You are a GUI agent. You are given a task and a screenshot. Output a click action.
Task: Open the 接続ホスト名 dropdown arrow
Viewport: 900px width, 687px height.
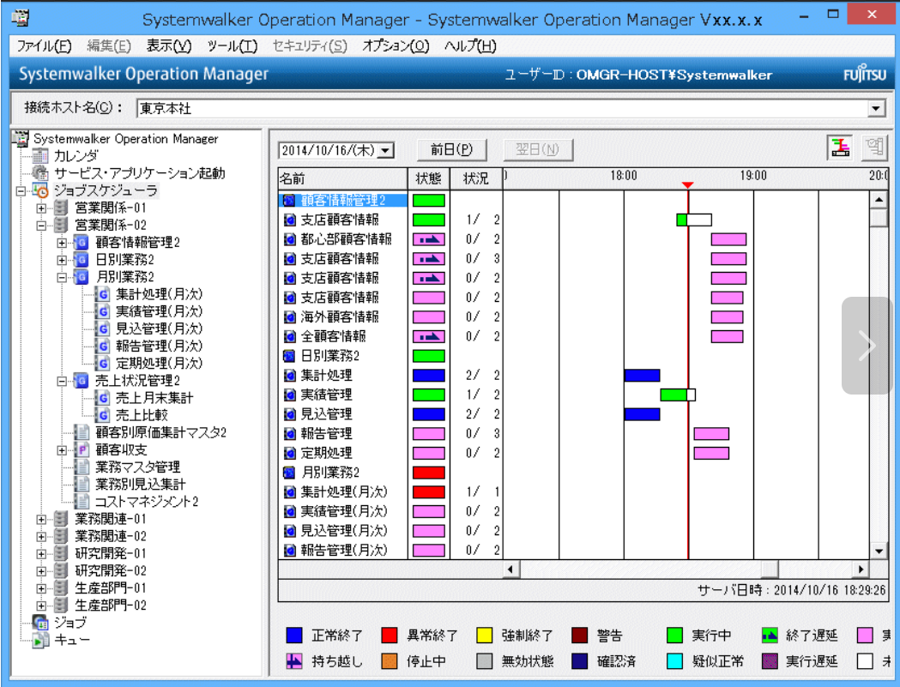(876, 108)
